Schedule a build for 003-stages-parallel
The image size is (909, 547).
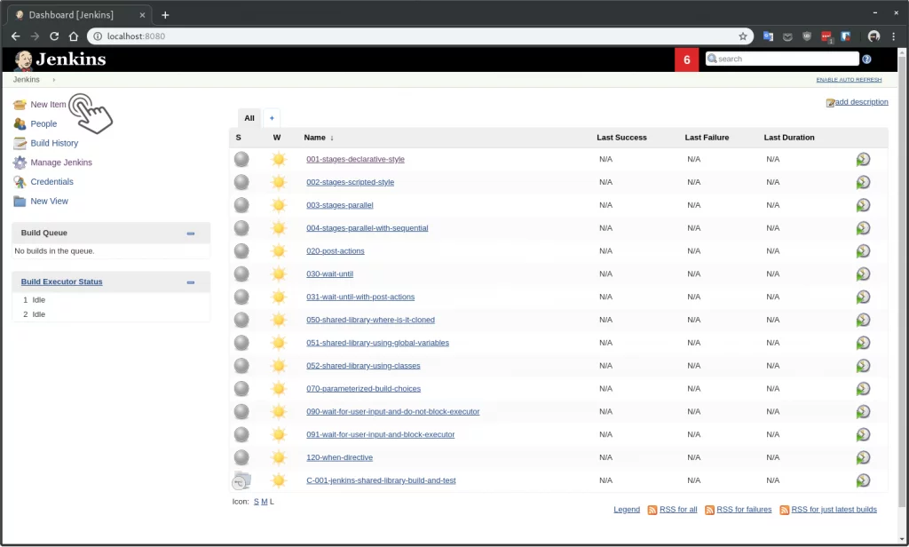(863, 205)
